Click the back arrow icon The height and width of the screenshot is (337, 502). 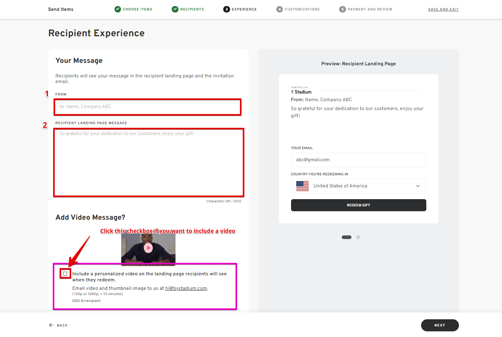[x=51, y=325]
